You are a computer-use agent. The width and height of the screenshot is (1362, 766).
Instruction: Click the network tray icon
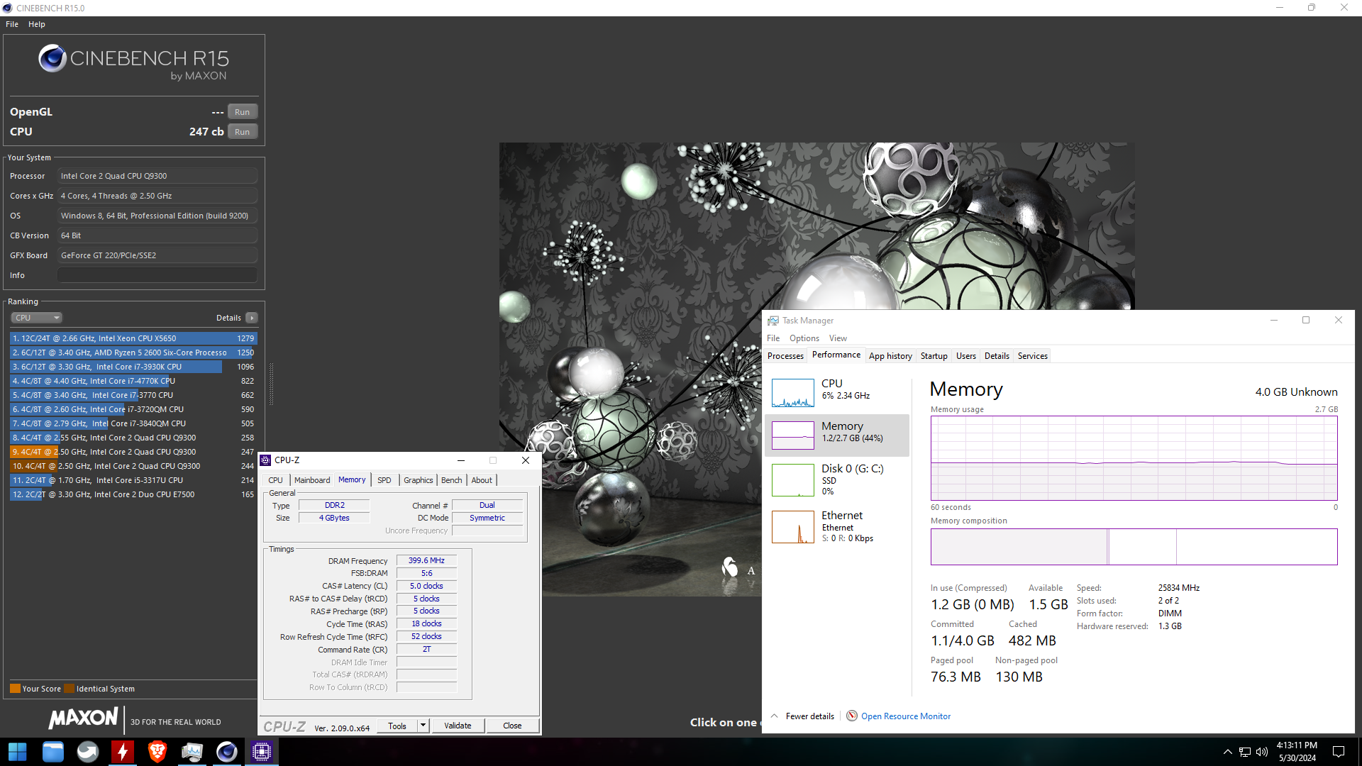[x=1245, y=752]
